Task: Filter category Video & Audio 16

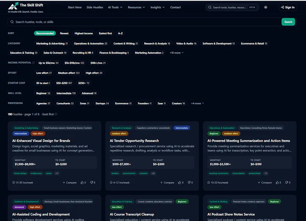Action: click(186, 44)
